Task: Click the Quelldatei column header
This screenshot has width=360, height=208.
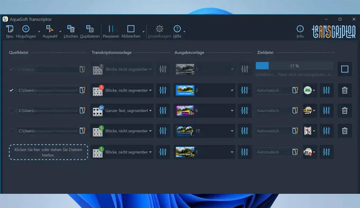Action: click(19, 52)
